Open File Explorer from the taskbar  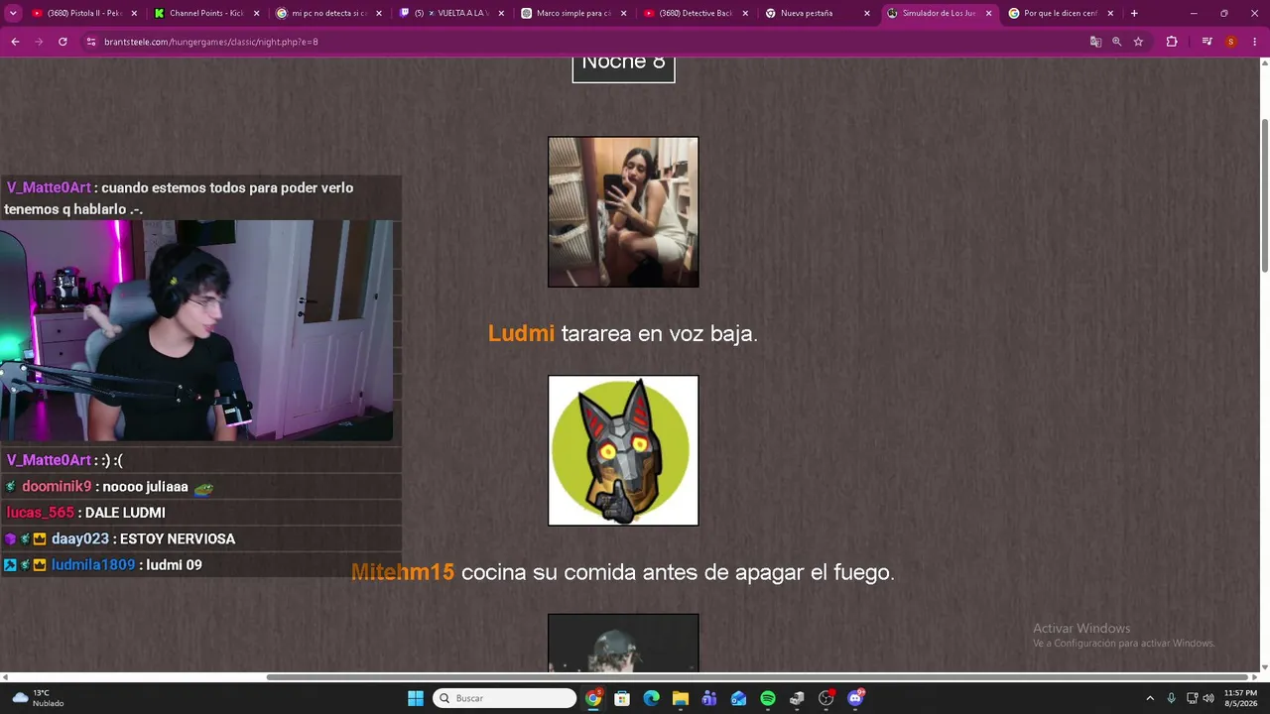[x=681, y=698]
